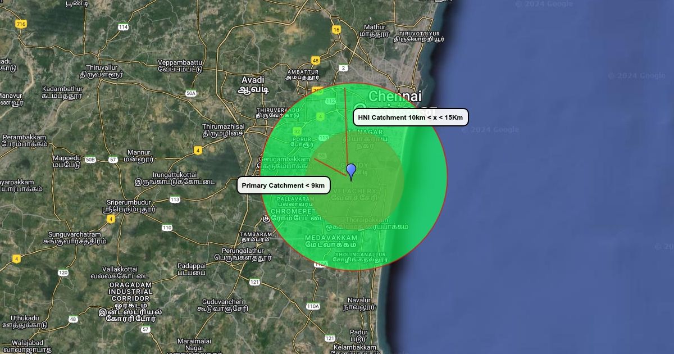The width and height of the screenshot is (674, 354).
Task: Click the Perungalathur place label
Action: [x=243, y=254]
